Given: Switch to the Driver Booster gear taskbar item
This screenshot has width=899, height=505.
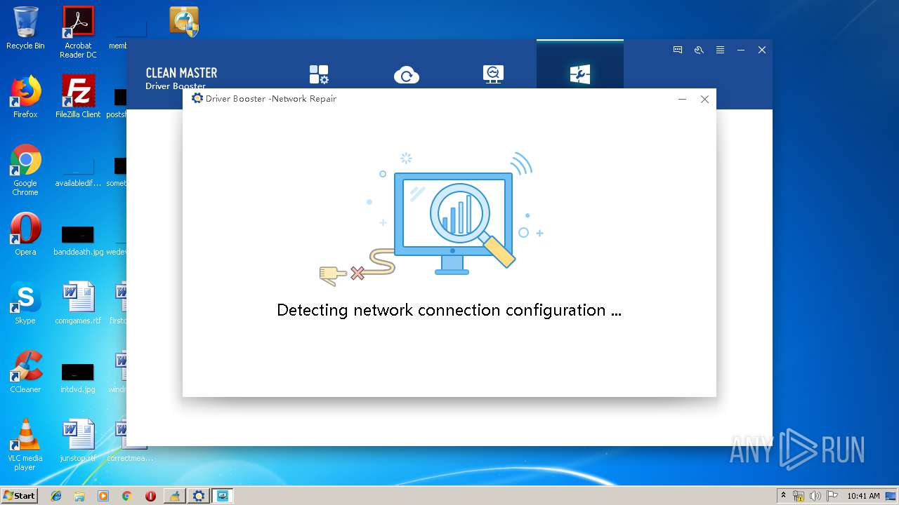Looking at the screenshot, I should (199, 496).
